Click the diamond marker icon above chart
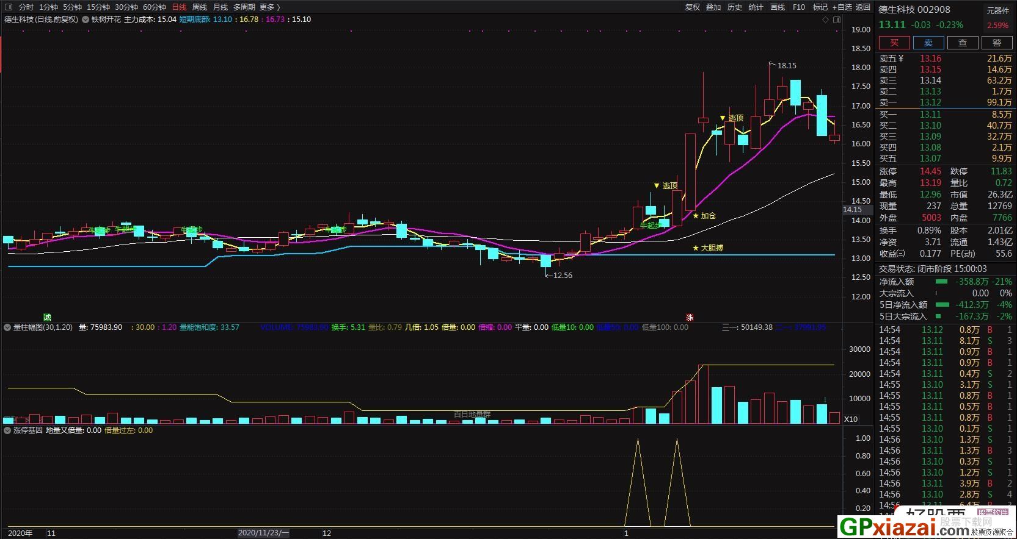The width and height of the screenshot is (1017, 539). coord(825,20)
